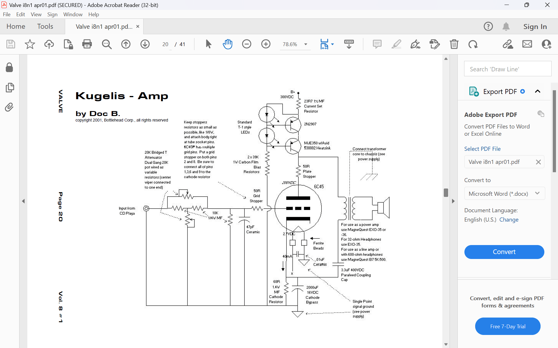
Task: Open the View menu
Action: tap(36, 14)
